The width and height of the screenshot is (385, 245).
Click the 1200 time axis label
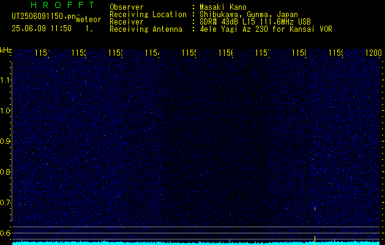click(x=373, y=53)
